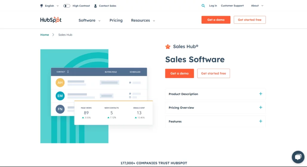The width and height of the screenshot is (307, 167).
Task: Expand the Pricing Overview section
Action: (x=215, y=108)
